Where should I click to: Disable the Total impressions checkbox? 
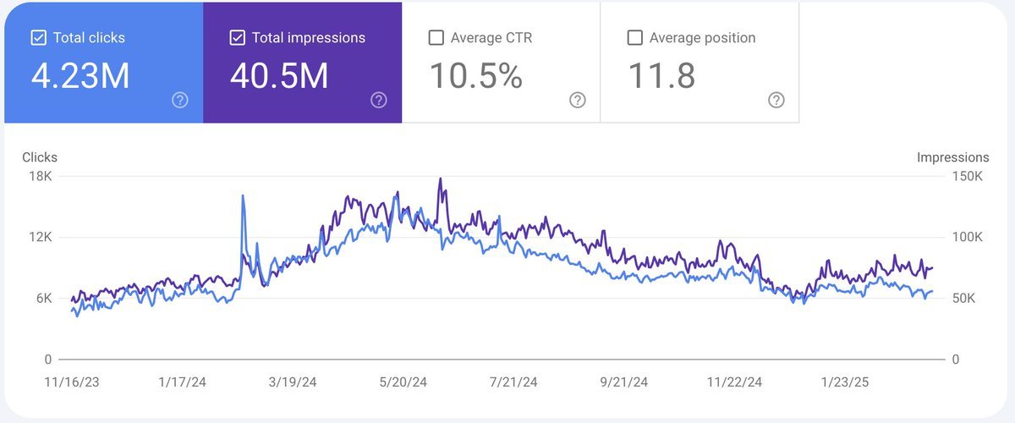point(238,38)
